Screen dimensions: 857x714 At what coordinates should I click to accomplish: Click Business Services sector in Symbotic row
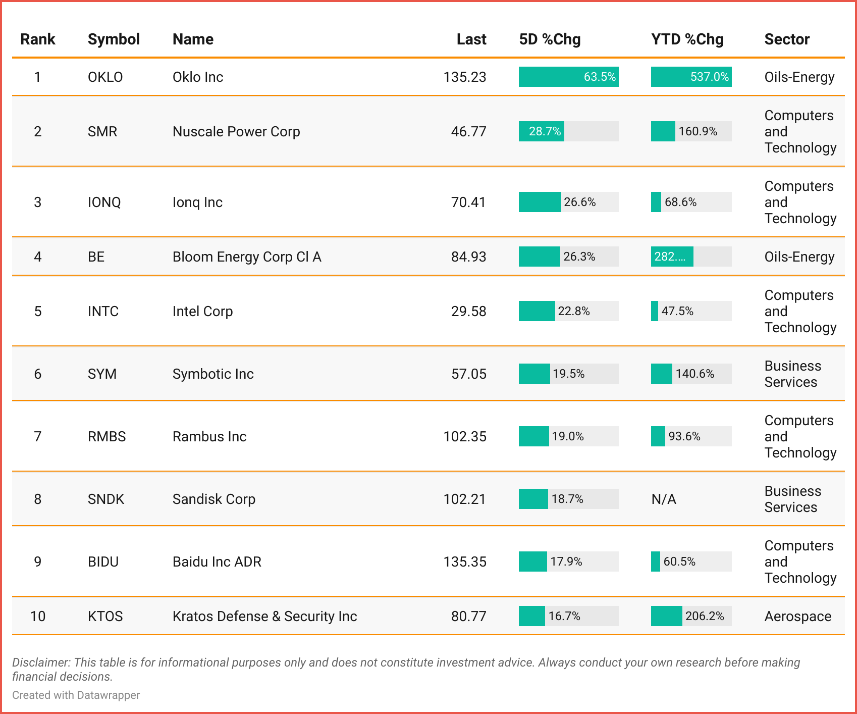[793, 374]
